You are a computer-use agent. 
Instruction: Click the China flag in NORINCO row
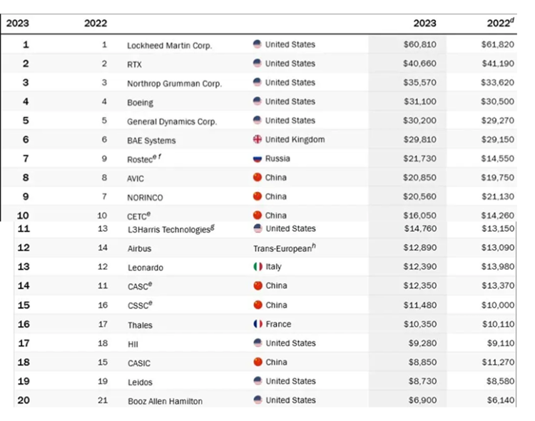[x=258, y=196]
